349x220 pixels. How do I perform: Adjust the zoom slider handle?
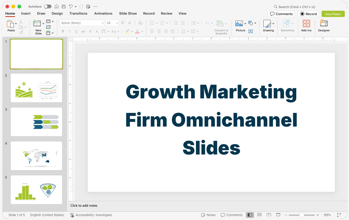tap(302, 215)
